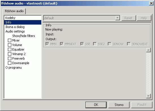Open the O programu page
The width and height of the screenshot is (155, 111).
pyautogui.click(x=23, y=68)
